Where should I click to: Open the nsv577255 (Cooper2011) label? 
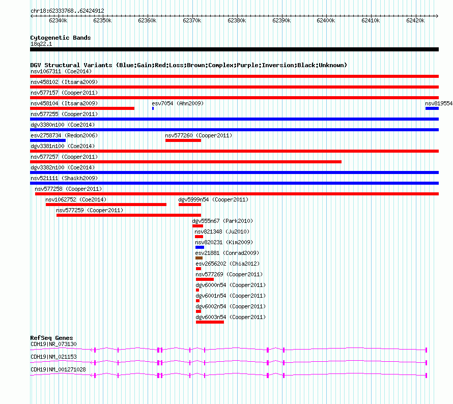tap(64, 114)
